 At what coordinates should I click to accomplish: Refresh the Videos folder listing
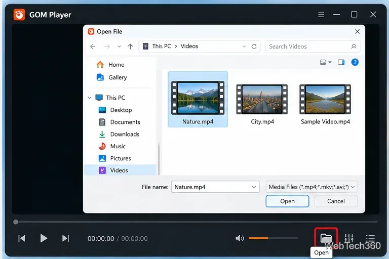[x=254, y=47]
